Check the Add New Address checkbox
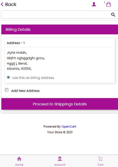The width and height of the screenshot is (118, 167). coord(6,90)
